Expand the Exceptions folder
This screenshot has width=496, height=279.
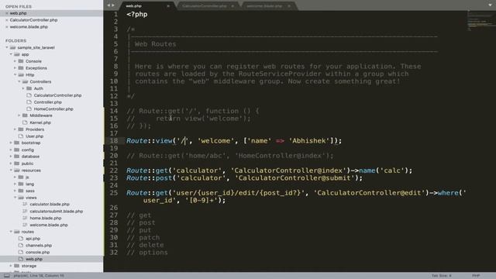pyautogui.click(x=15, y=68)
